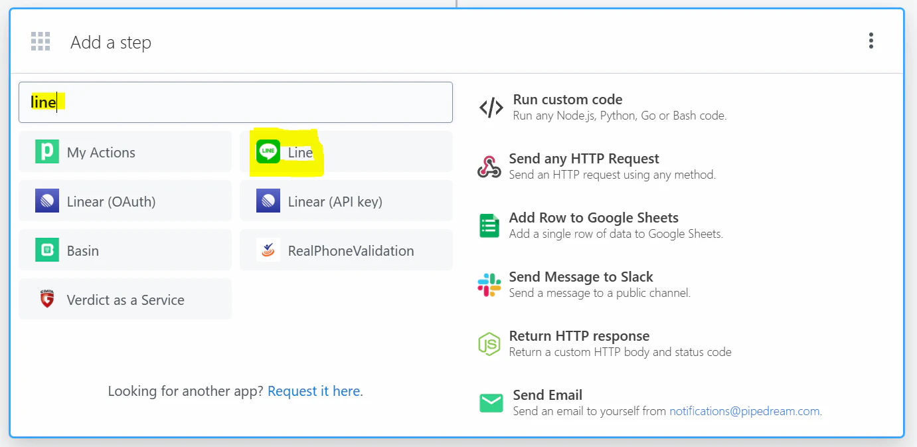Click the HTTP Request webhook icon

coord(489,167)
